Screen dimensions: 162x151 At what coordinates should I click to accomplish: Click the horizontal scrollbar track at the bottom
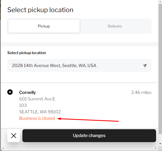78,149
